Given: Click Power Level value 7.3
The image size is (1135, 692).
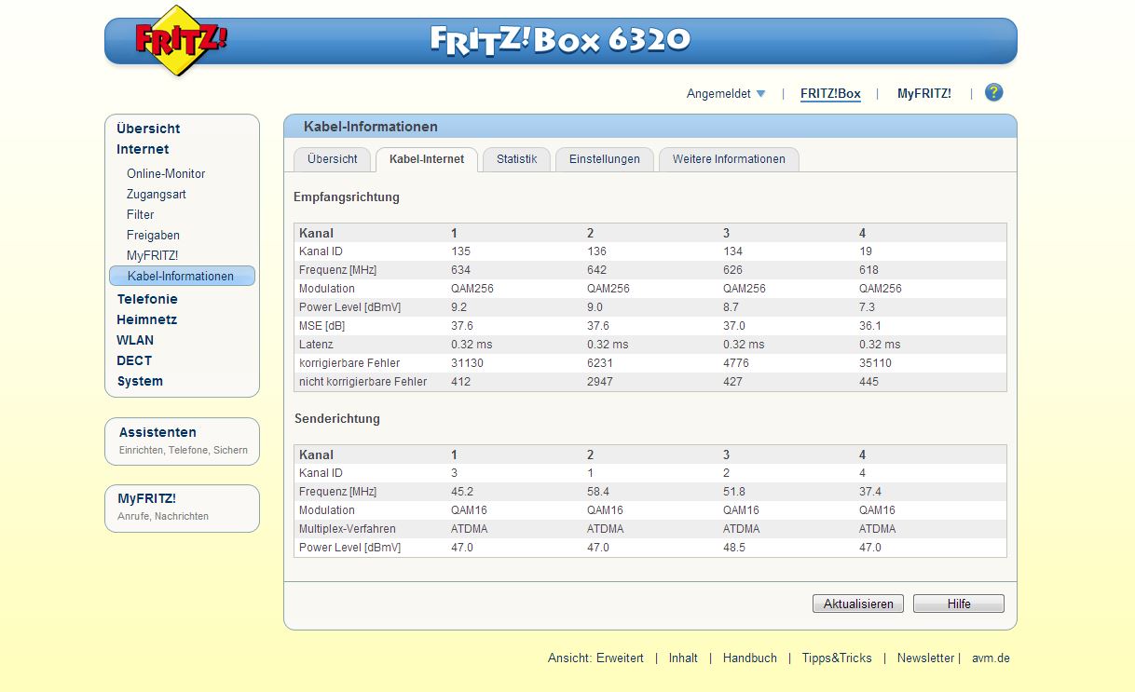Looking at the screenshot, I should (x=868, y=307).
